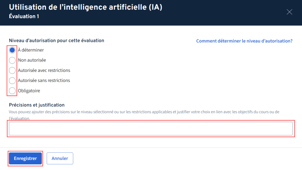Cancel changes with the Annuler button
The image size is (302, 170).
[60, 158]
